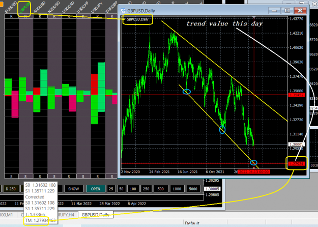Click the 1.30295 price scale value

(212, 180)
